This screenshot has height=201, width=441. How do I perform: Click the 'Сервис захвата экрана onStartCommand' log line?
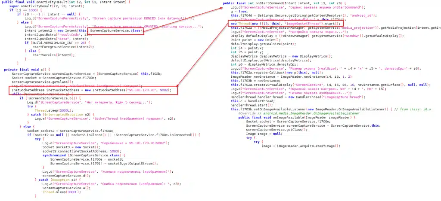[298, 7]
